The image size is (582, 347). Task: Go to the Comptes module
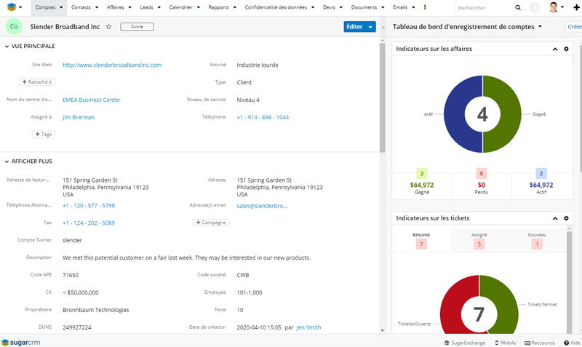[x=45, y=7]
